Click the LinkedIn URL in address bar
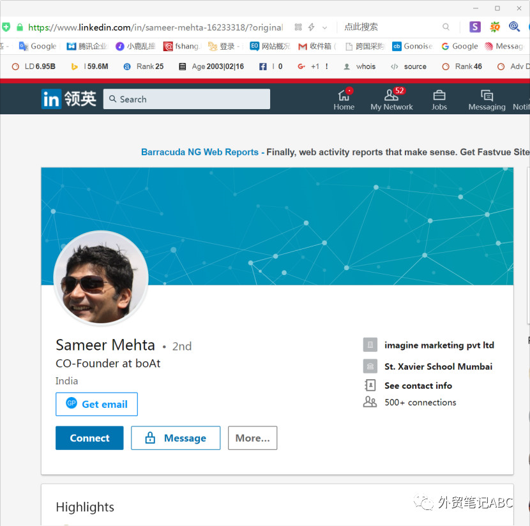 coord(155,27)
